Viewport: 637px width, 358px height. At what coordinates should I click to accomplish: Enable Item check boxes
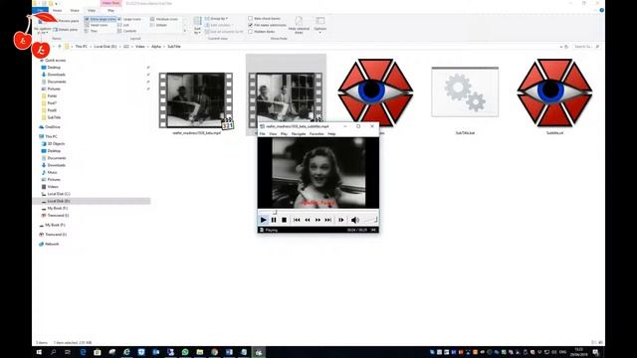pyautogui.click(x=264, y=18)
